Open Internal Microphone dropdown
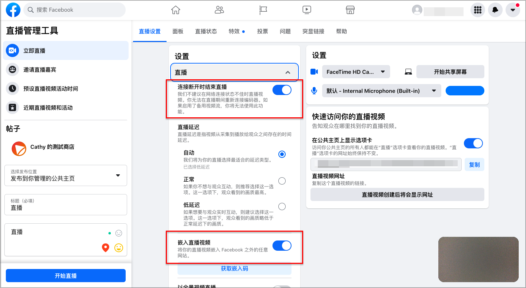The width and height of the screenshot is (526, 288). [x=382, y=91]
